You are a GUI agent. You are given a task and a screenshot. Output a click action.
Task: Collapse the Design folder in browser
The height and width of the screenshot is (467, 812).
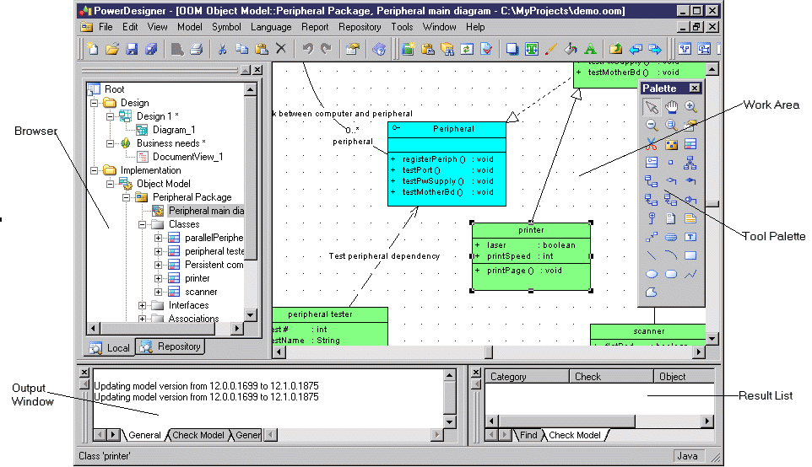point(94,103)
